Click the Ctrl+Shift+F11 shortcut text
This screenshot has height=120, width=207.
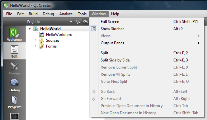pos(186,22)
